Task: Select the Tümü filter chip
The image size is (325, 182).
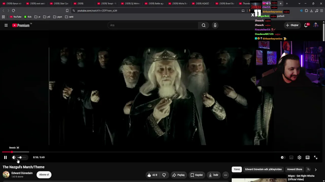Action: [237, 169]
